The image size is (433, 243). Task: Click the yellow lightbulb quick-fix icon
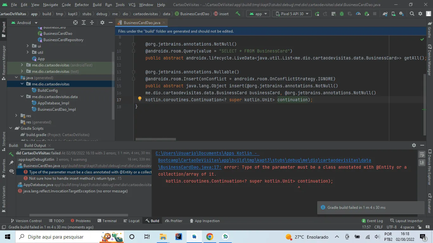point(139,99)
